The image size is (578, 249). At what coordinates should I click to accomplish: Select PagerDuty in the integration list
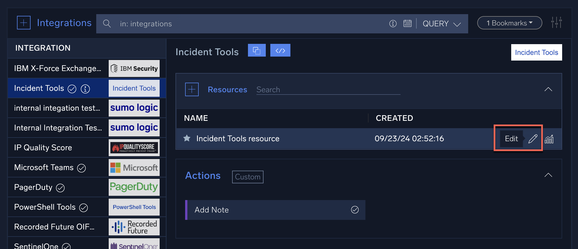coord(33,187)
